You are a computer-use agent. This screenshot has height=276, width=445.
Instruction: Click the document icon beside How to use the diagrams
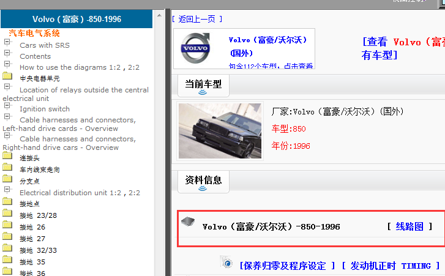7,64
